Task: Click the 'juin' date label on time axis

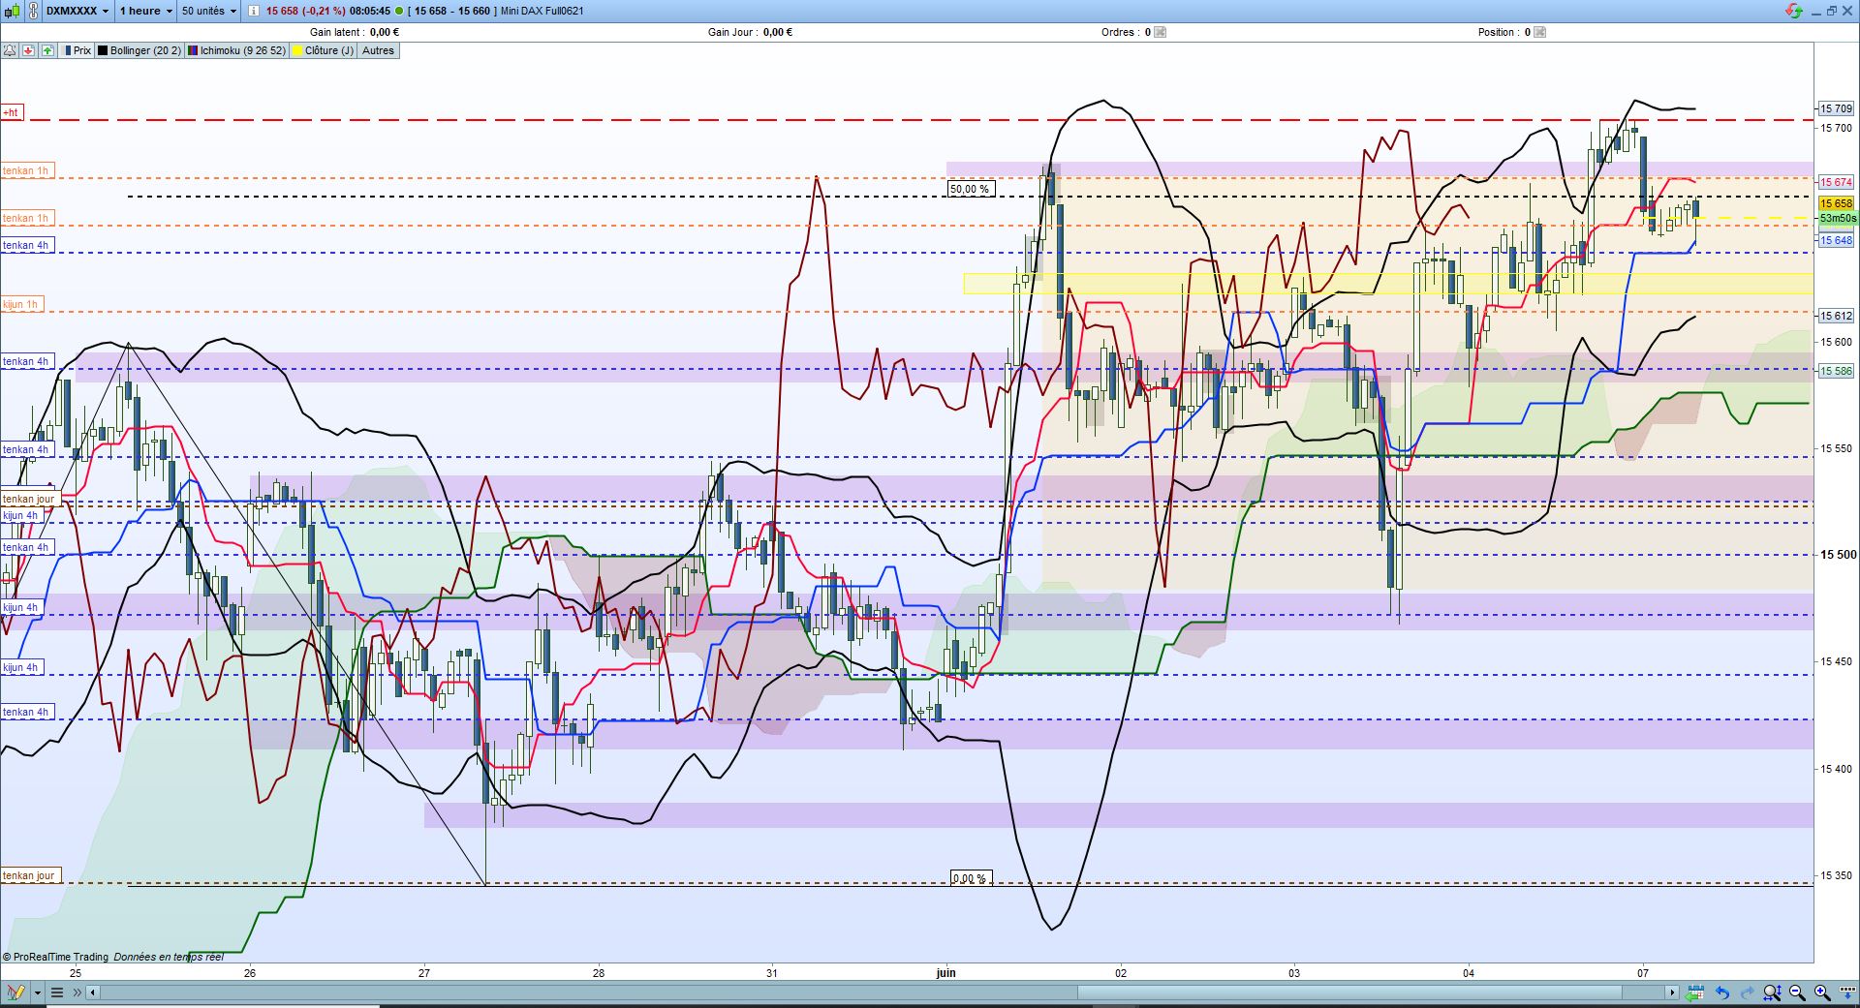Action: [946, 973]
